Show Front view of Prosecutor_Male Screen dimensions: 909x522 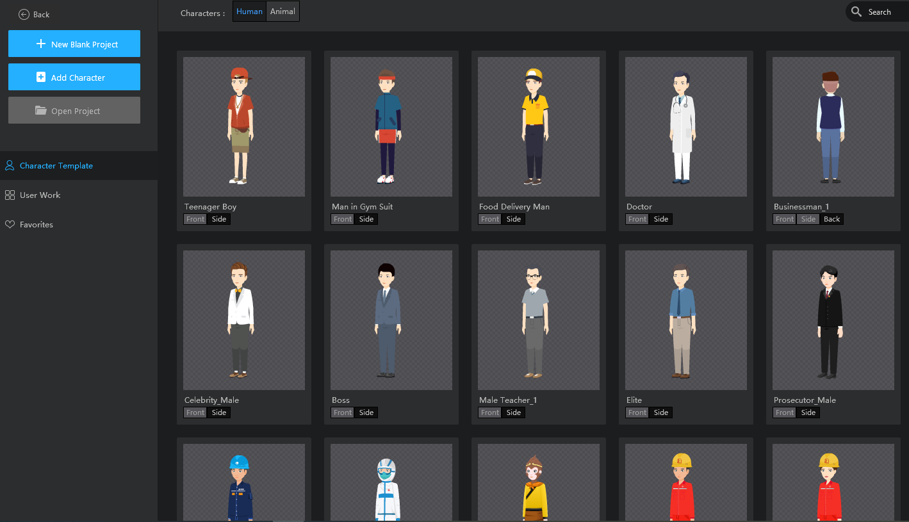tap(785, 412)
